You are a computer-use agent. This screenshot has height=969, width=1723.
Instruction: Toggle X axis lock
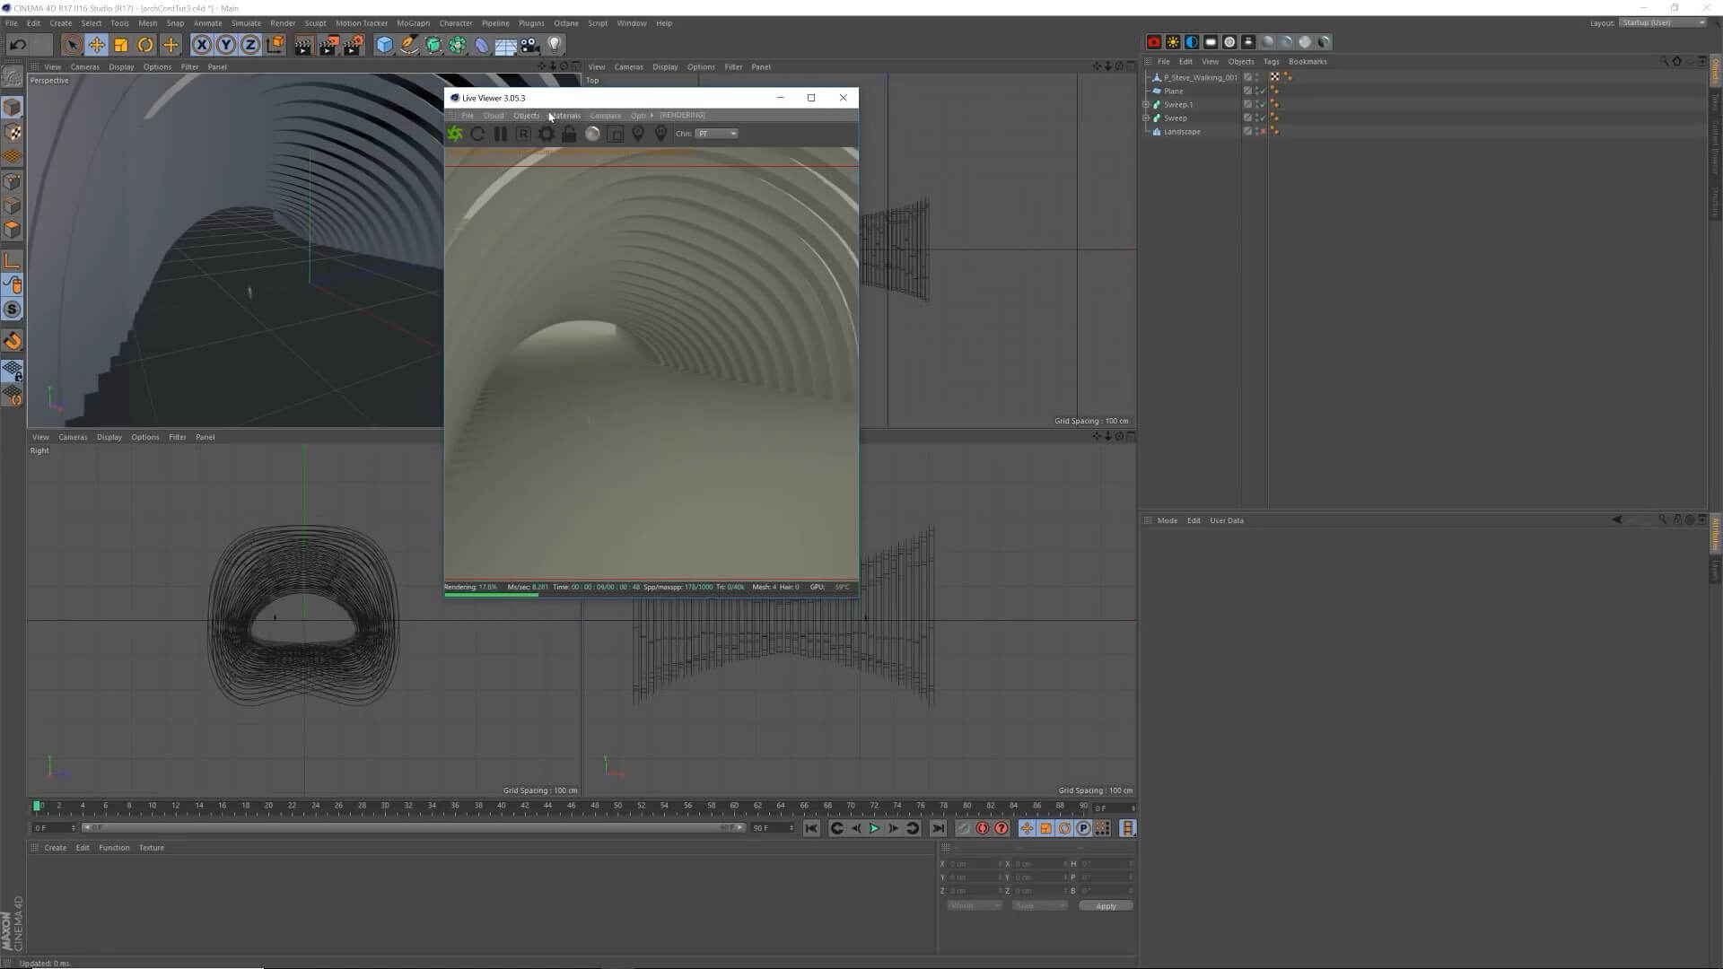pyautogui.click(x=202, y=45)
